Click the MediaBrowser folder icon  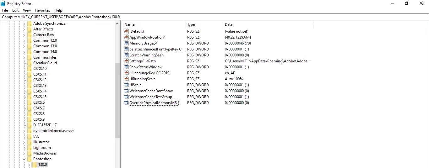point(29,153)
